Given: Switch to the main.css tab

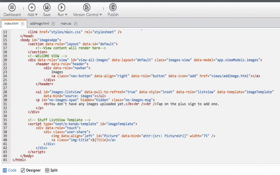Looking at the screenshot, I should point(66,23).
